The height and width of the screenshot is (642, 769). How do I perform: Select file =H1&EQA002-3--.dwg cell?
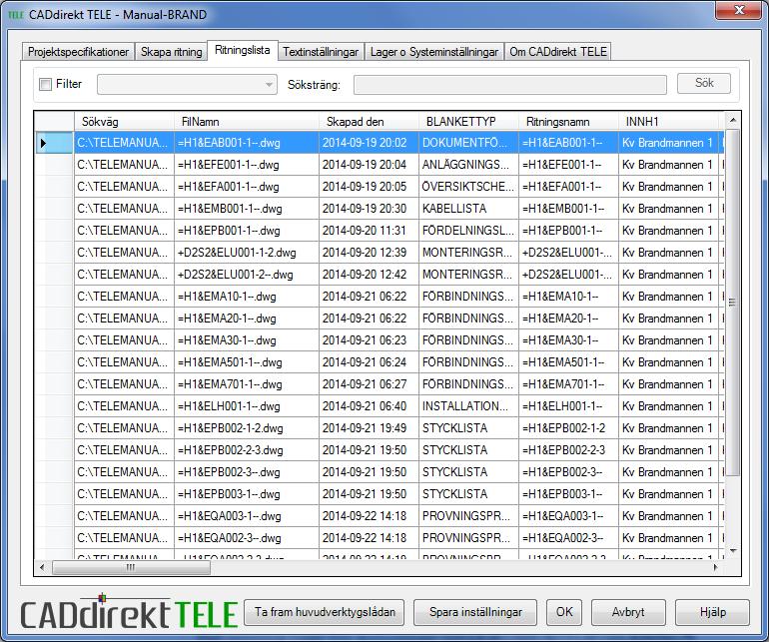(x=247, y=538)
